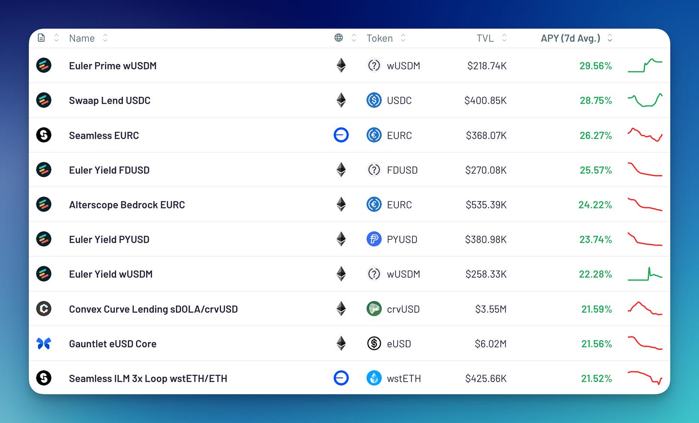
Task: Open the Seamless EURC vault
Action: [104, 135]
